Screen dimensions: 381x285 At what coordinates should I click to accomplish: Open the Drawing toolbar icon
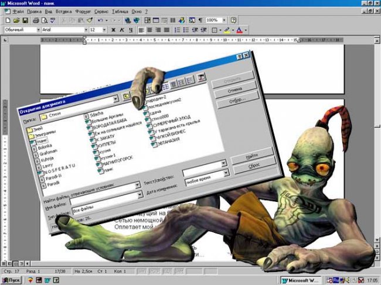pos(182,20)
